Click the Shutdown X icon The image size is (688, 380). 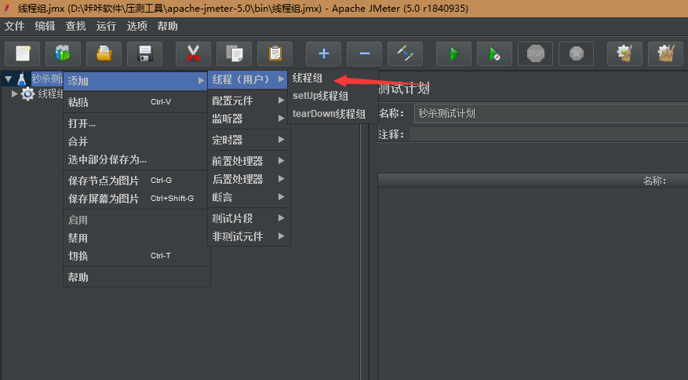point(576,53)
